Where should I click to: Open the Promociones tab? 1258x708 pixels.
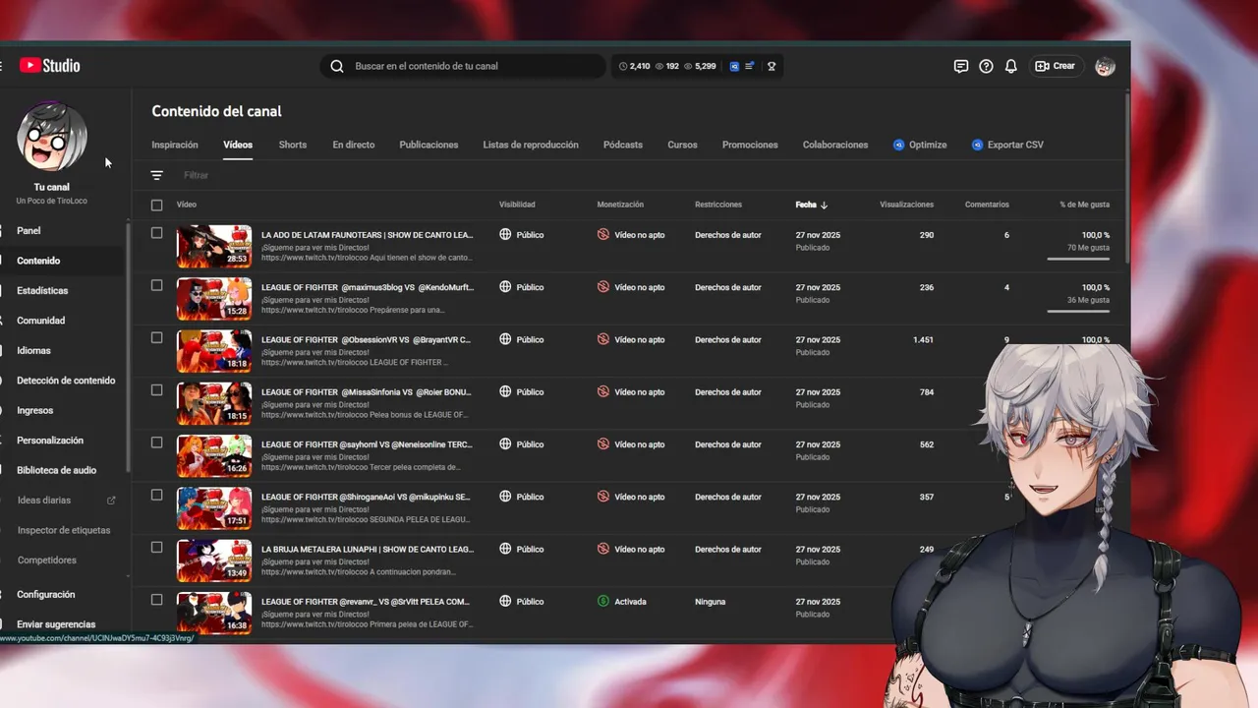coord(750,145)
